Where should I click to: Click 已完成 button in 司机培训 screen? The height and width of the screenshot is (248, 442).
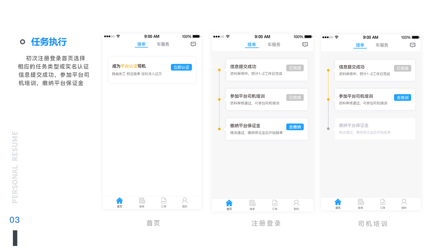tap(403, 68)
